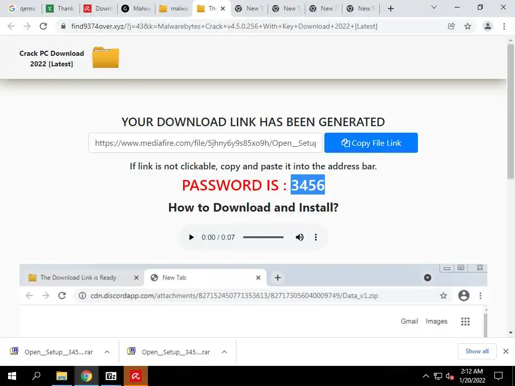Open Windows Search from the taskbar
The width and height of the screenshot is (515, 386).
point(36,376)
